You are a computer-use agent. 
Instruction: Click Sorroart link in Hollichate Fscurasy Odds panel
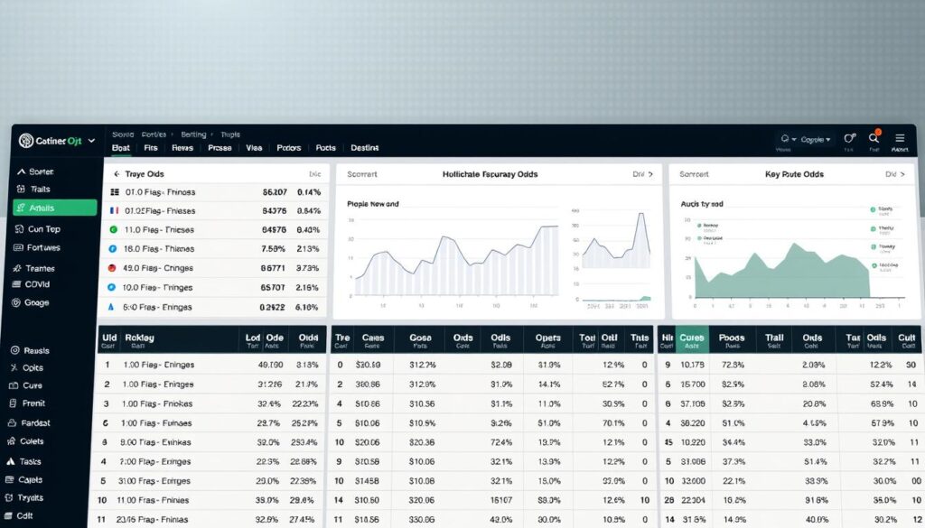(x=361, y=174)
